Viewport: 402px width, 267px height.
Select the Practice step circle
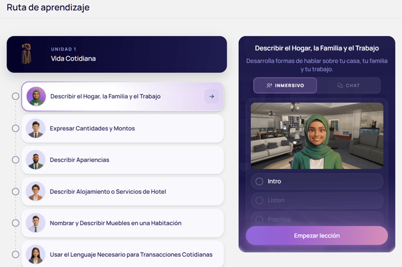[259, 219]
